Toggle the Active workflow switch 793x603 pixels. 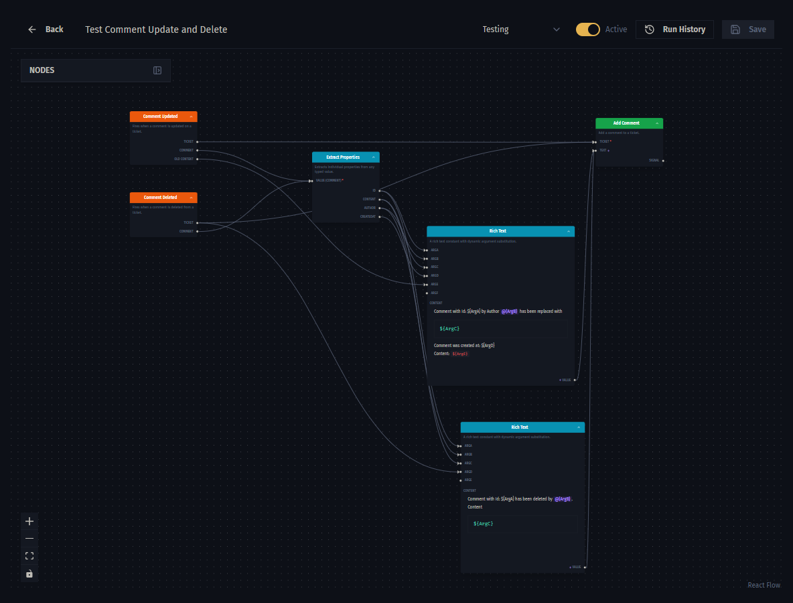tap(587, 29)
